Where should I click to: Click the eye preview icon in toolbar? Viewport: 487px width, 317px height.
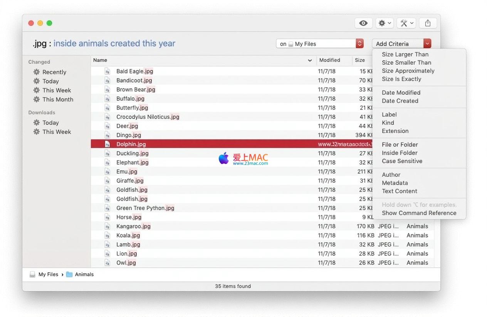coord(363,23)
